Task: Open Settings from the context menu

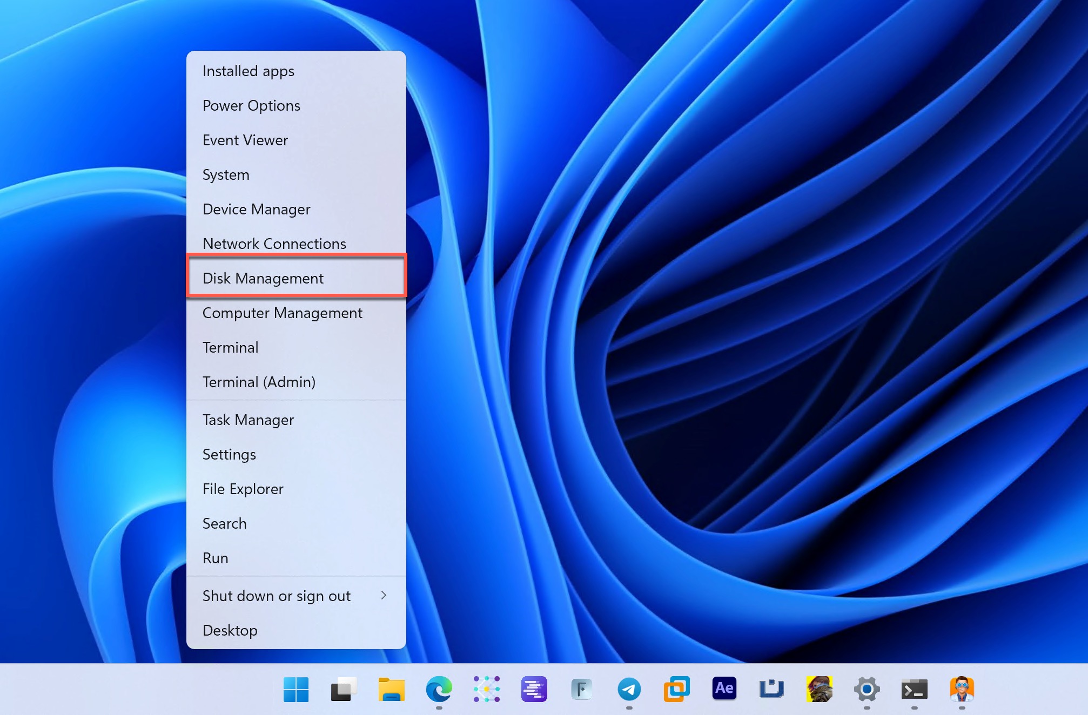Action: click(296, 455)
